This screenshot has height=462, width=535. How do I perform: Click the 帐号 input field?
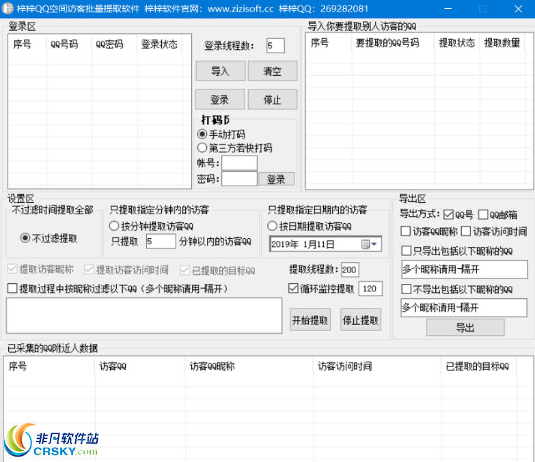click(239, 163)
